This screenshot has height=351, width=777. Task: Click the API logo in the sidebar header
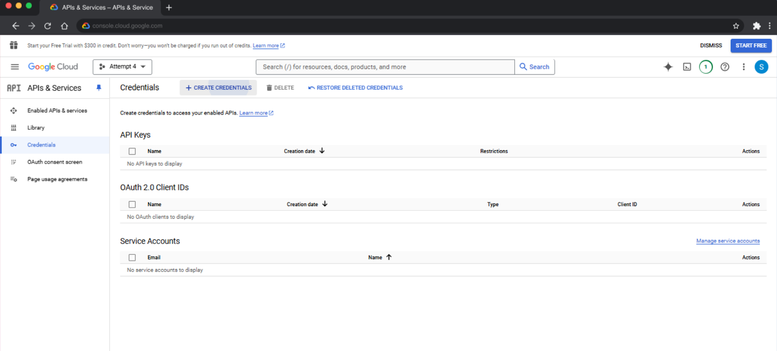(14, 88)
